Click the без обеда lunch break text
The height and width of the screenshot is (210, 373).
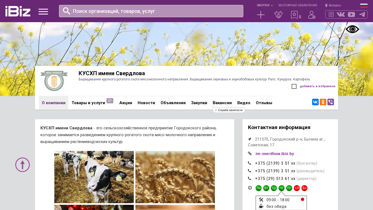(x=276, y=206)
